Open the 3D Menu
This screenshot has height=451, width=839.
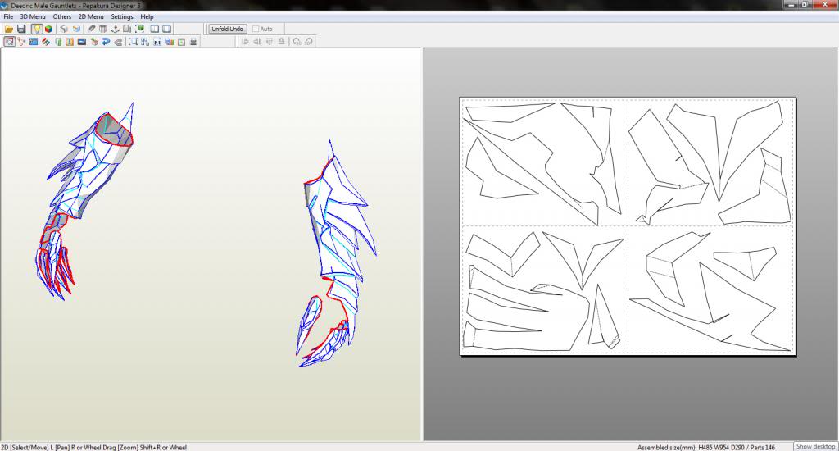click(33, 16)
